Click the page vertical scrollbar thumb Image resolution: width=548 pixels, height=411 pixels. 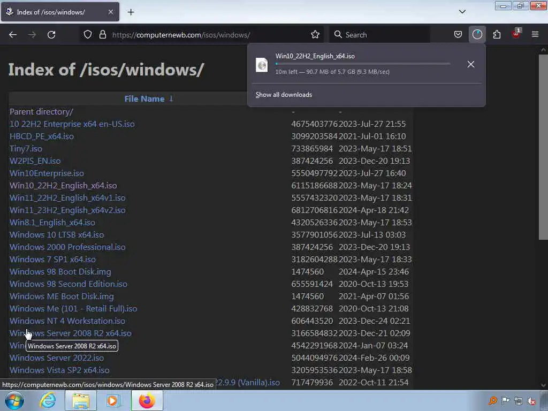coord(543,147)
